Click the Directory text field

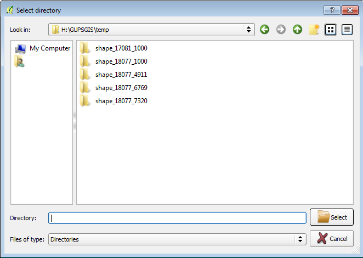177,218
